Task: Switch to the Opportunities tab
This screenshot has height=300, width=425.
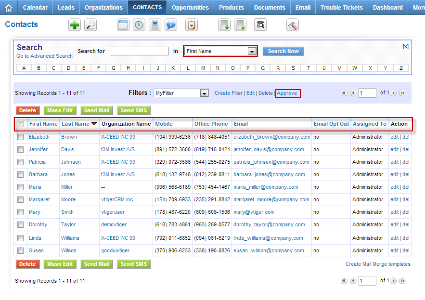Action: (190, 8)
